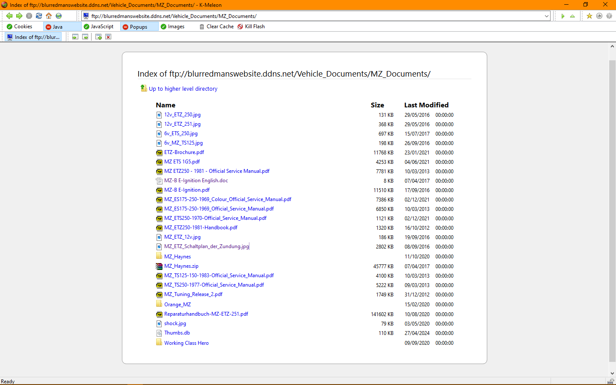
Task: Open 12v_ETZ_251.jpg link
Action: 182,124
